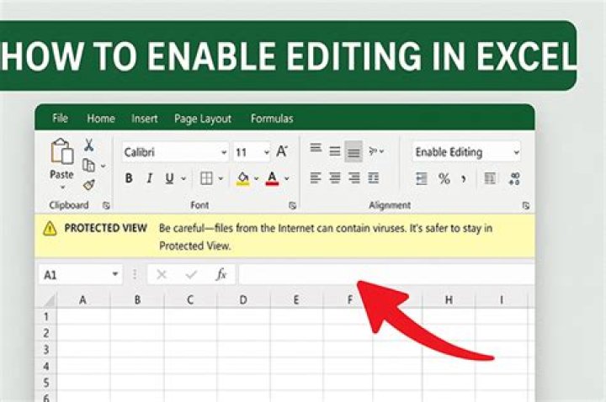Image resolution: width=606 pixels, height=402 pixels.
Task: Open the borders dropdown arrow
Action: tap(221, 178)
